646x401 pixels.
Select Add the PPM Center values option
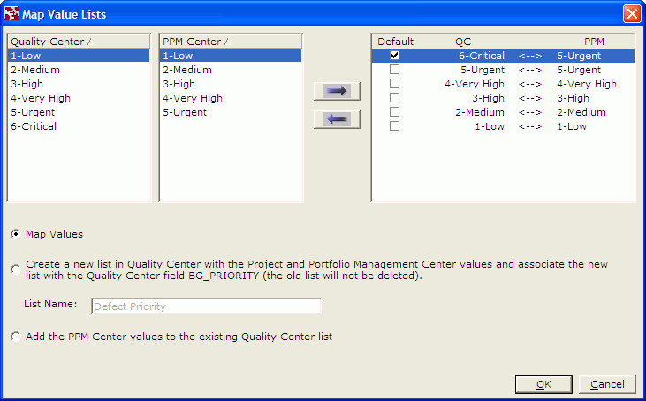(16, 337)
